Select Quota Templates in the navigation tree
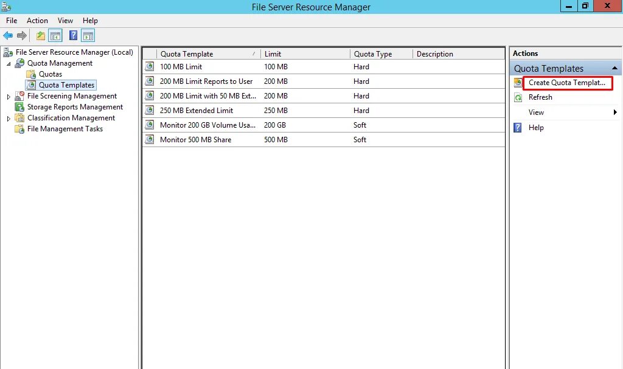The width and height of the screenshot is (623, 369). pyautogui.click(x=67, y=85)
